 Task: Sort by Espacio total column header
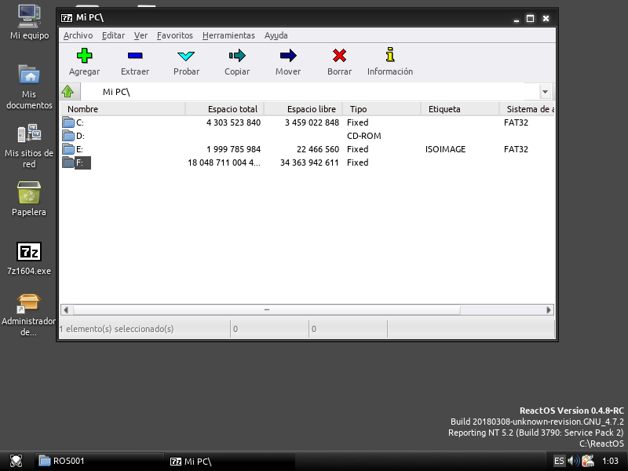225,109
